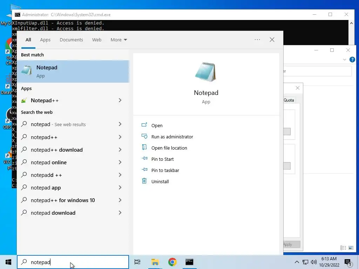Click the large Notepad icon in preview pane
The width and height of the screenshot is (359, 269).
[x=205, y=71]
